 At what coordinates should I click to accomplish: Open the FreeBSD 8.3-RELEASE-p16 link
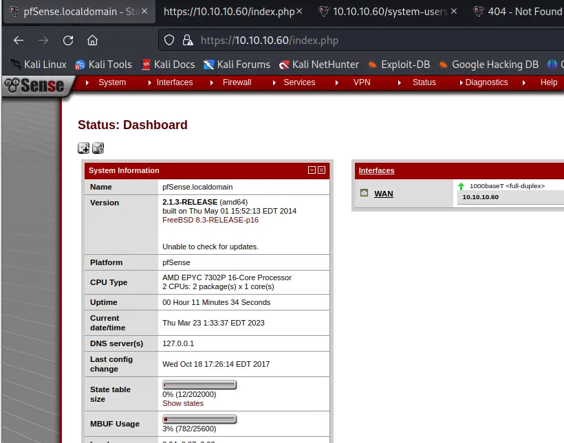[210, 220]
